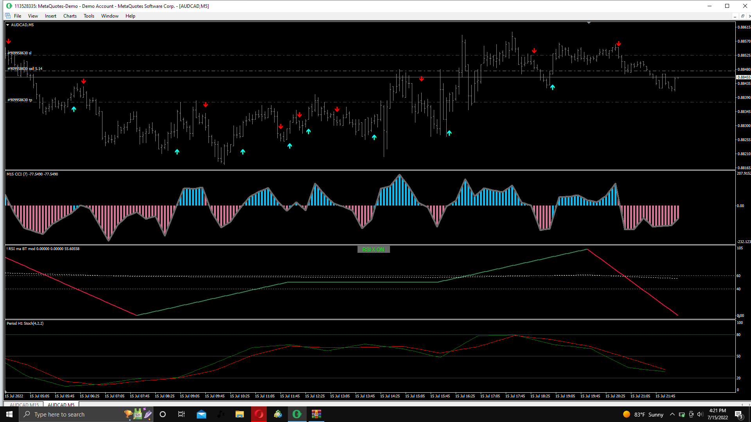This screenshot has width=751, height=422.
Task: Launch WinRAR from the taskbar
Action: pos(316,414)
